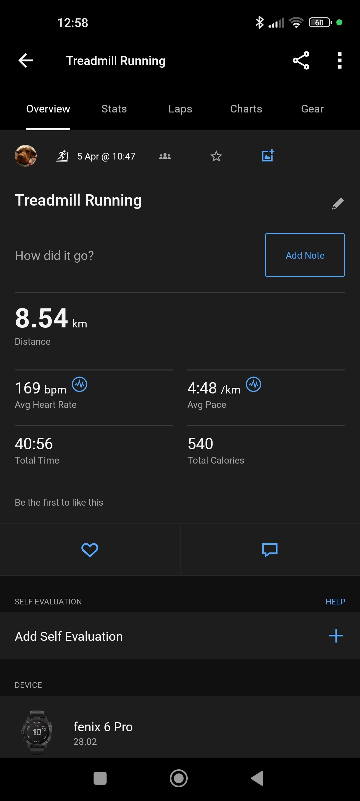Go to the Gear tab
The image size is (360, 801).
pos(312,109)
